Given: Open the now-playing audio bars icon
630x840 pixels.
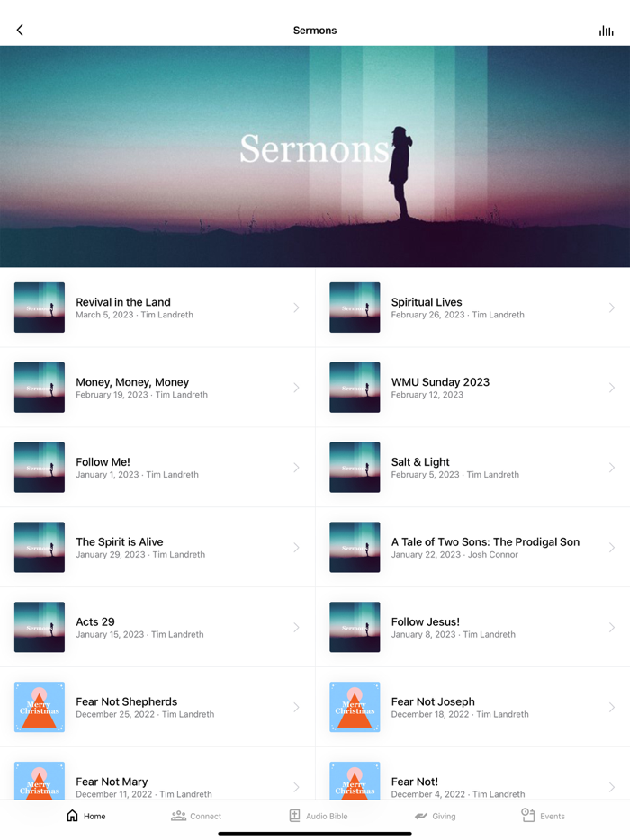Looking at the screenshot, I should 606,31.
